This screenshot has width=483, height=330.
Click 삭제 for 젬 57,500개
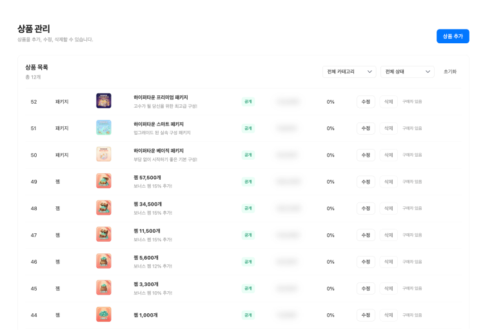coord(388,182)
